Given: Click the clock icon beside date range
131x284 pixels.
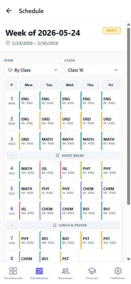Looking at the screenshot, I should pos(8,43).
